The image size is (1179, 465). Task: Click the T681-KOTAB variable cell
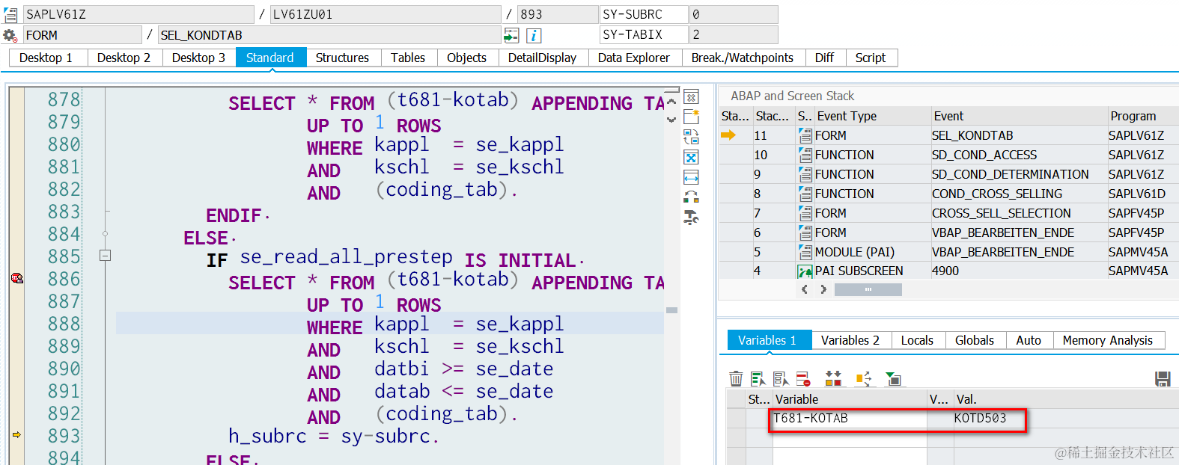[850, 419]
